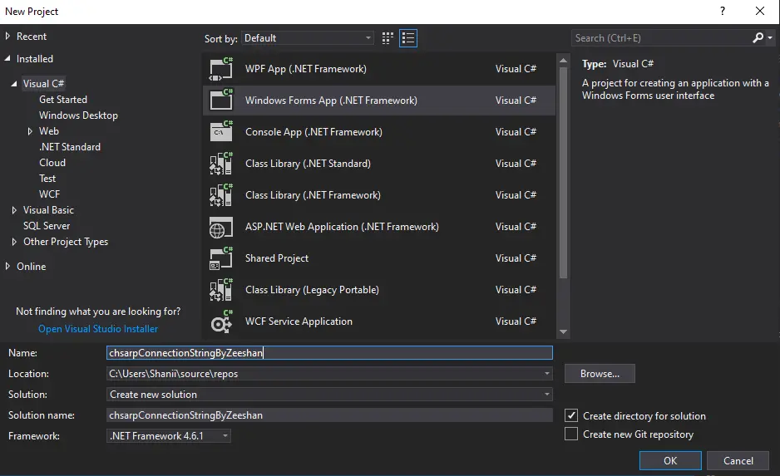The height and width of the screenshot is (476, 780).
Task: Expand the Online section
Action: pyautogui.click(x=7, y=267)
